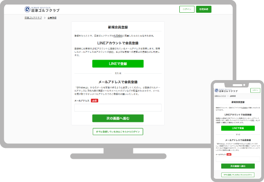Open 会員登録 breadcrumb link on desktop
The width and height of the screenshot is (264, 182).
(52, 18)
